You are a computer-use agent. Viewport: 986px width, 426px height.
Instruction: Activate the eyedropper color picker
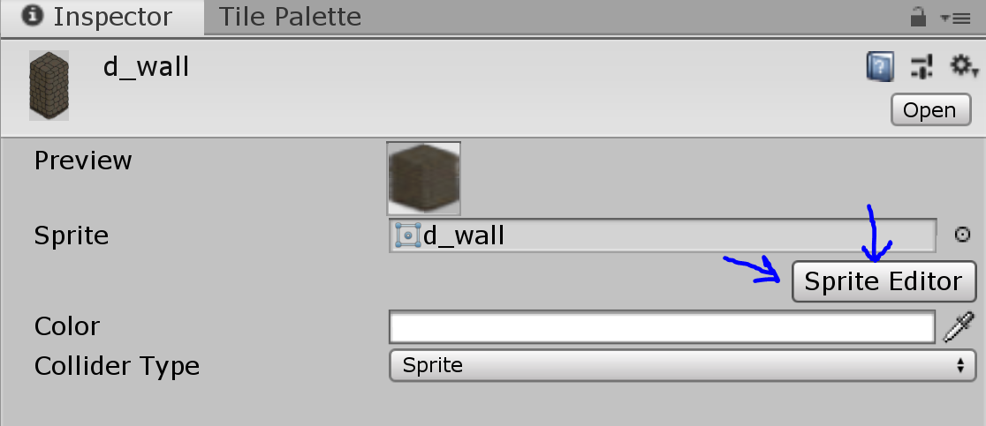(959, 326)
